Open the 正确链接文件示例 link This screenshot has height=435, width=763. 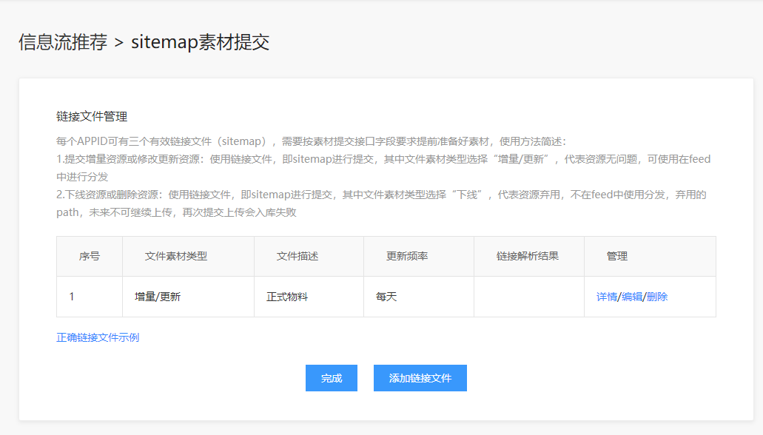[98, 337]
